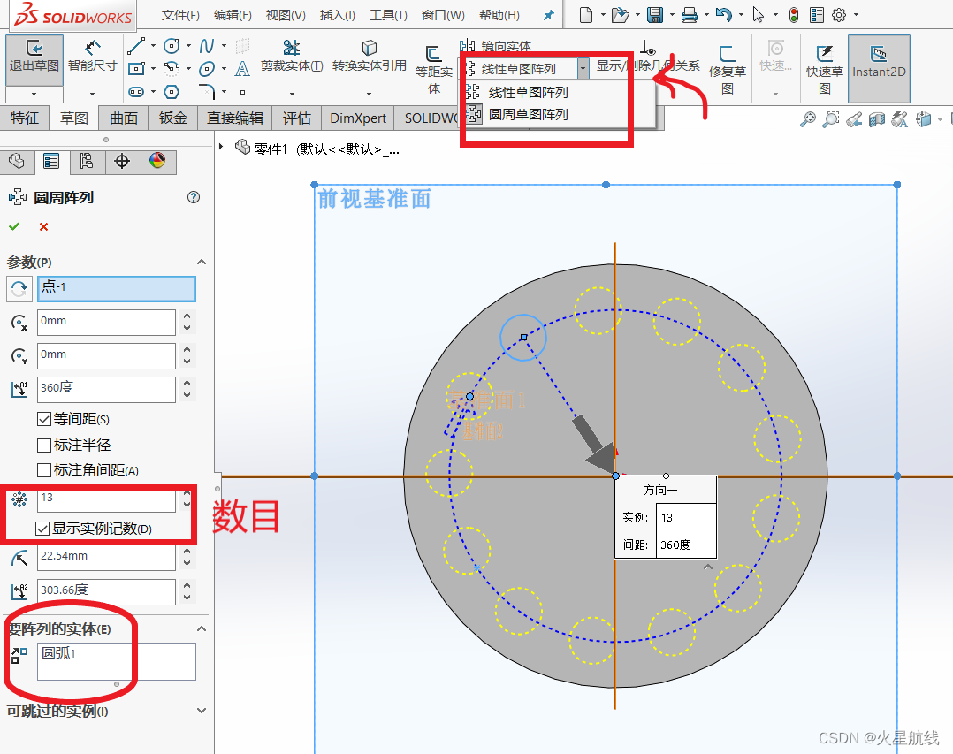
Task: Select the Trim Entities (剪裁实体) tool
Action: point(292,55)
